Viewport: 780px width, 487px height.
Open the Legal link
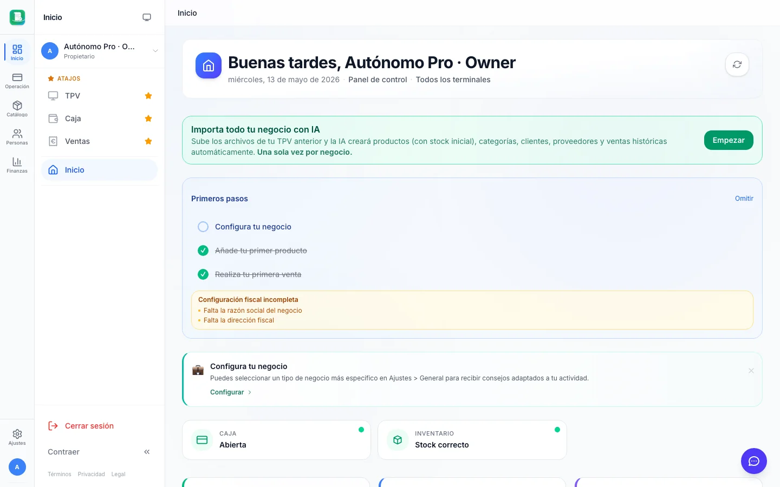[118, 474]
